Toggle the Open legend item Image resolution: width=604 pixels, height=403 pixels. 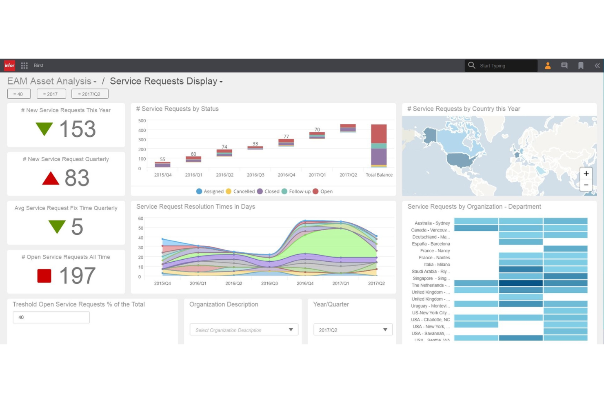tap(322, 191)
